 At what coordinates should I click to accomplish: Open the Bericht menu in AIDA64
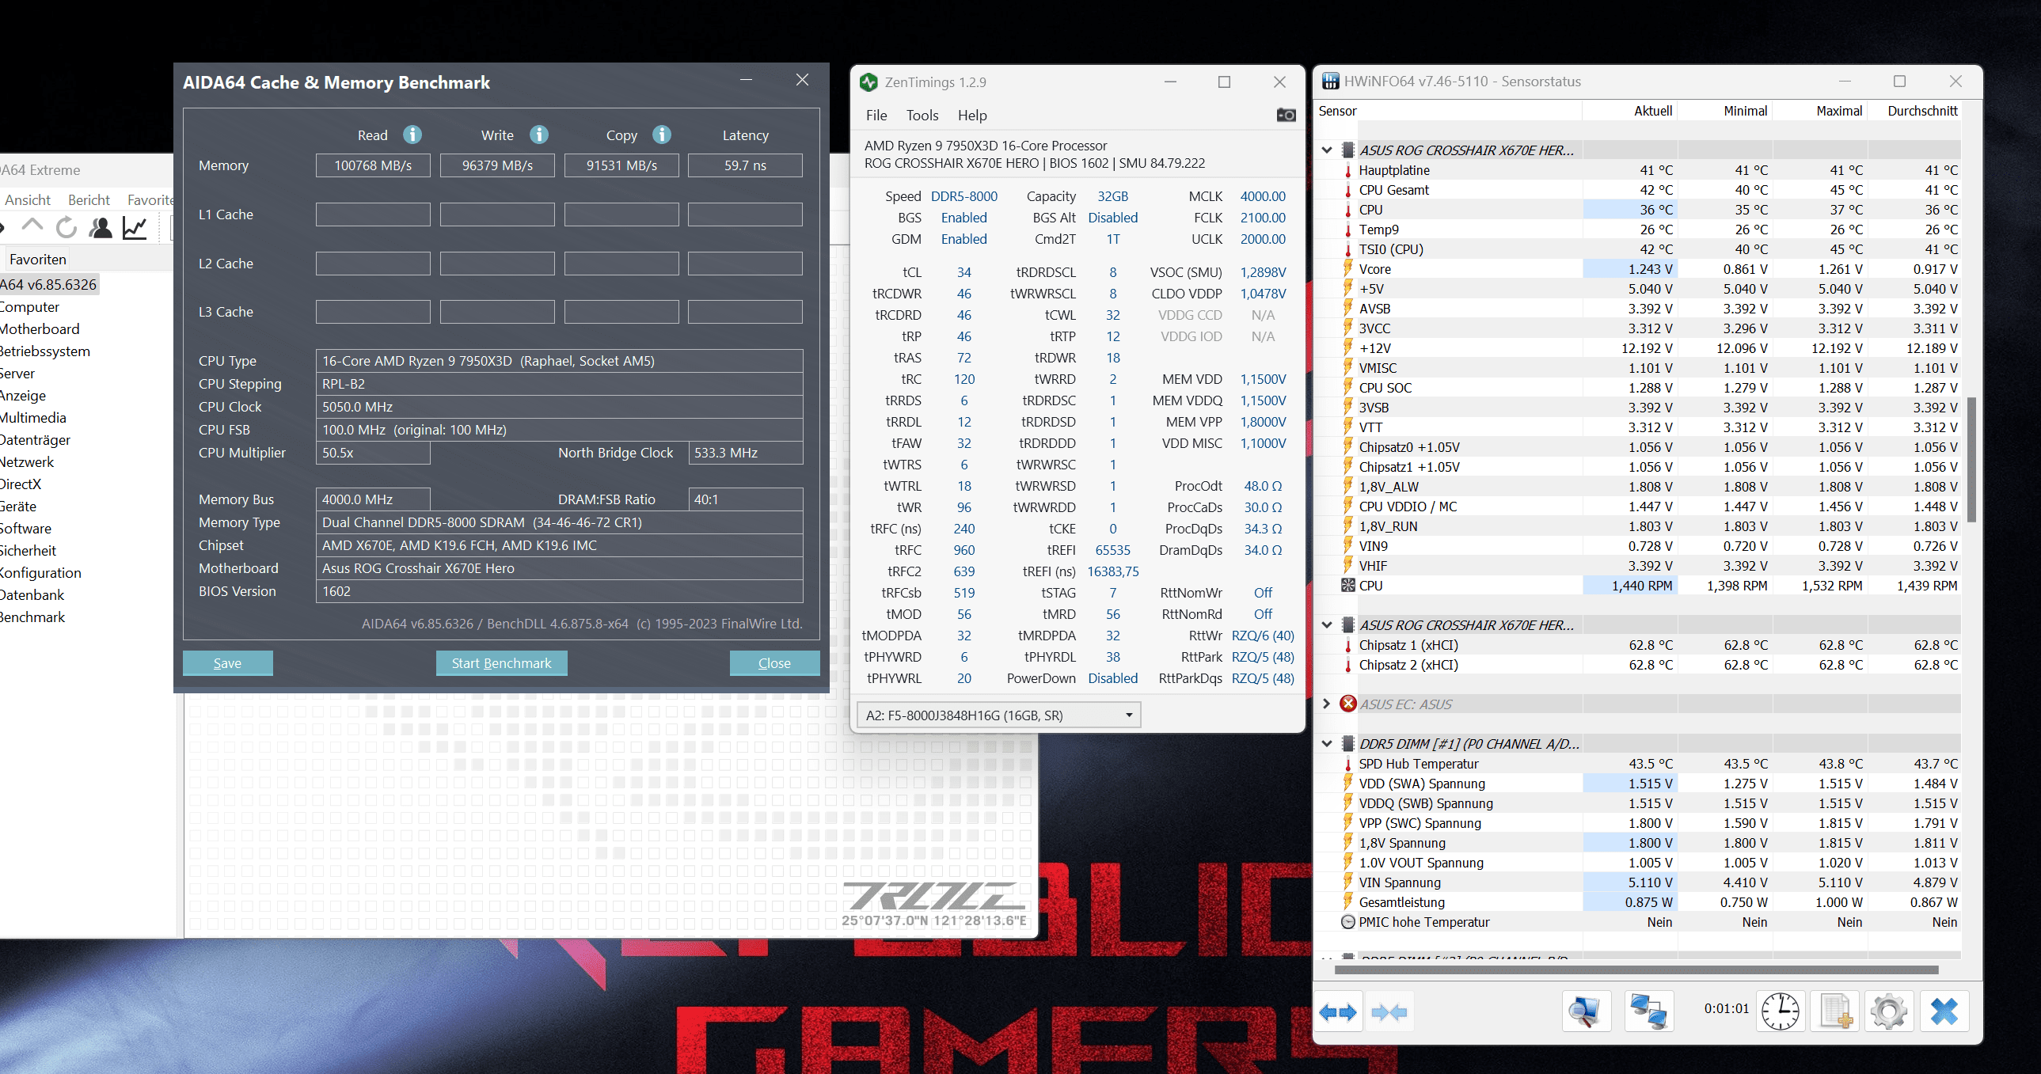click(x=89, y=199)
